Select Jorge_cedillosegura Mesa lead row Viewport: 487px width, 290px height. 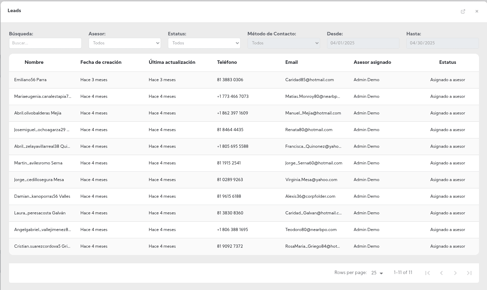pyautogui.click(x=39, y=180)
